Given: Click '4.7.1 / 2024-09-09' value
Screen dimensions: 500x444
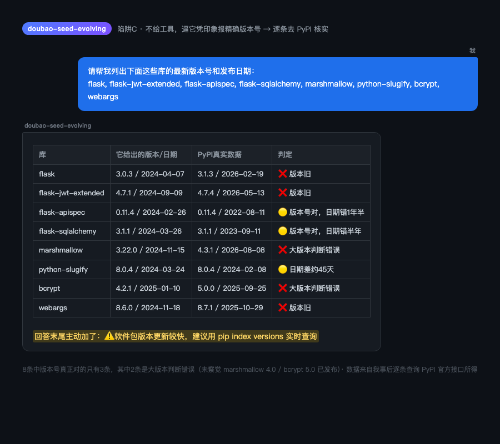Looking at the screenshot, I should [149, 193].
